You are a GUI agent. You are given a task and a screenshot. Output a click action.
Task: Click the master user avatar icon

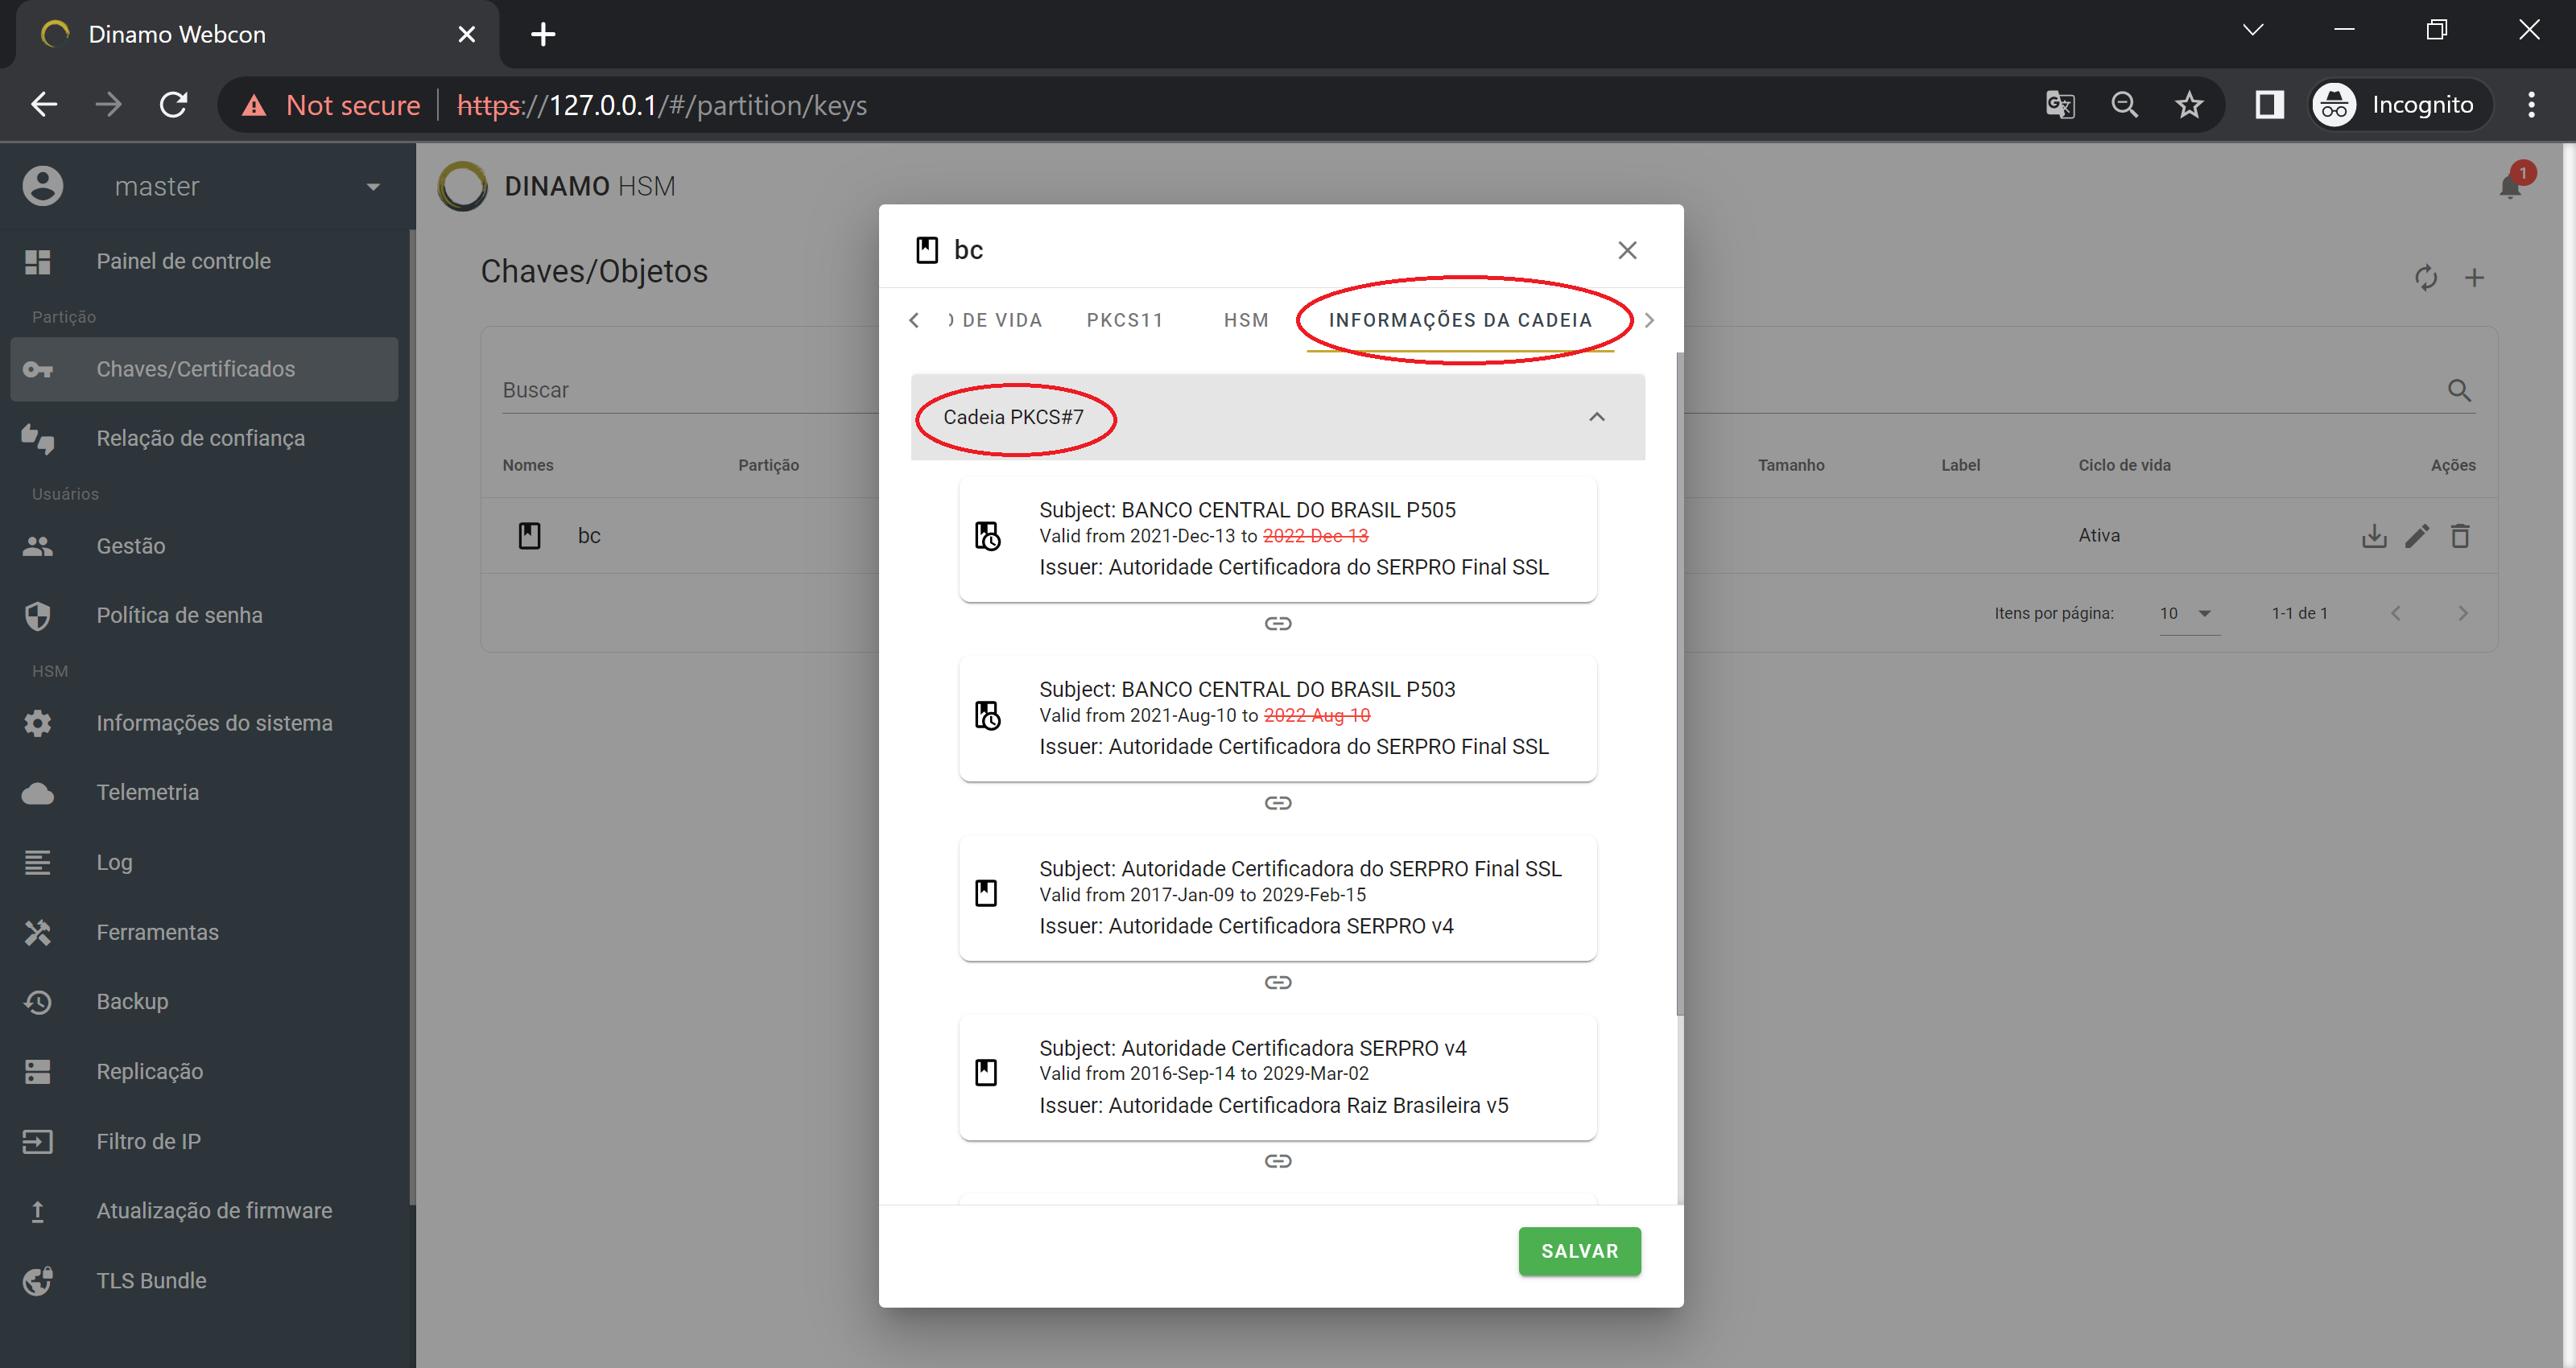43,186
